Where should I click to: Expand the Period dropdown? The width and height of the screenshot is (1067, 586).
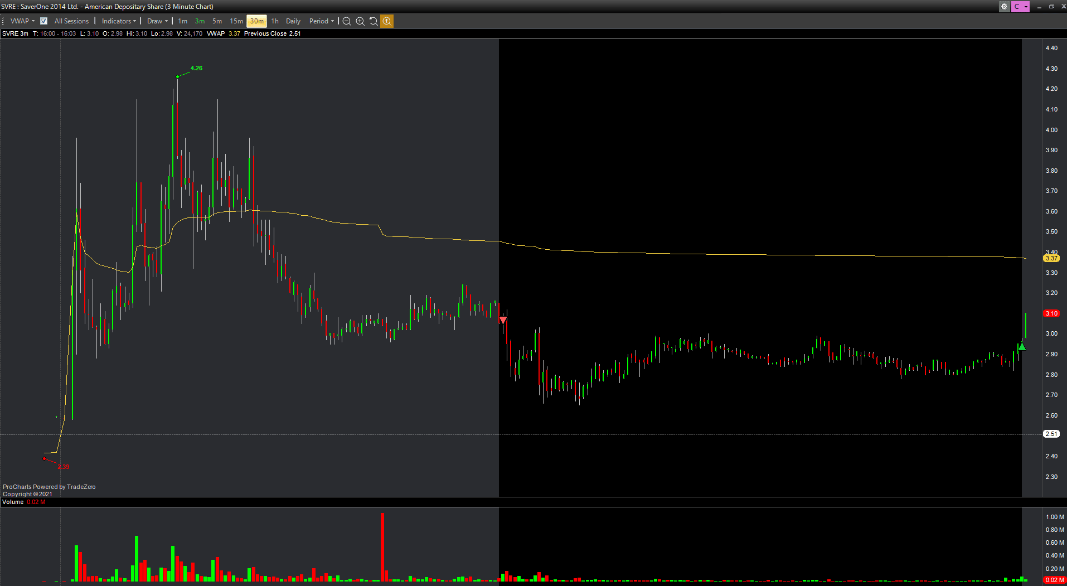point(322,21)
